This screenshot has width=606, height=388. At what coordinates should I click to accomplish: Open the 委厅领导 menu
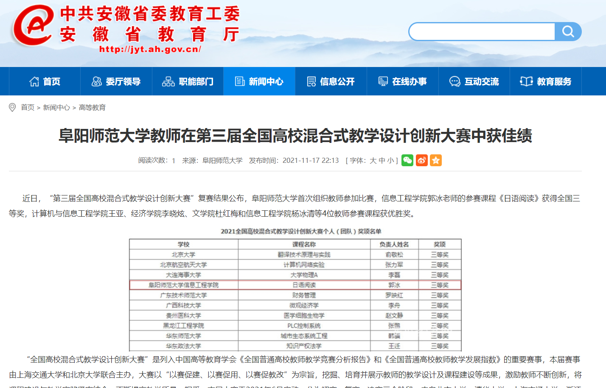116,81
